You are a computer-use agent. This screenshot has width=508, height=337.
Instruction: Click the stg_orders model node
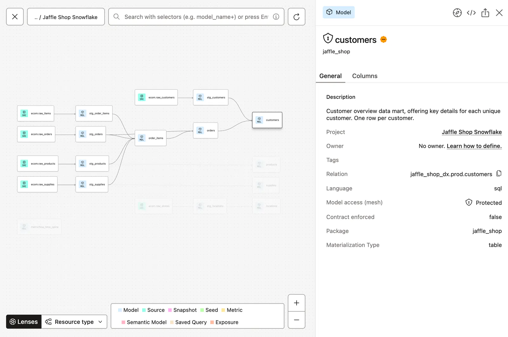[91, 134]
